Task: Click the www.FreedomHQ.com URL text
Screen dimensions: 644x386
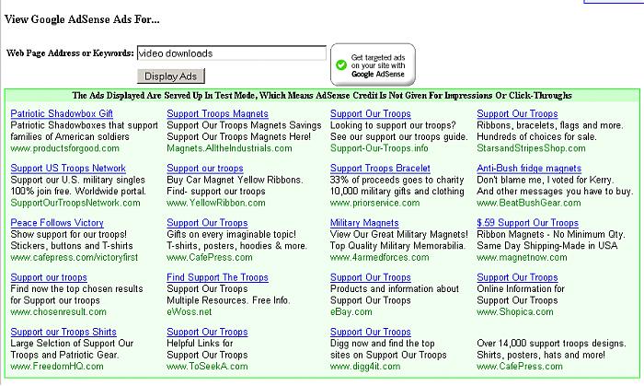Action: (x=57, y=367)
